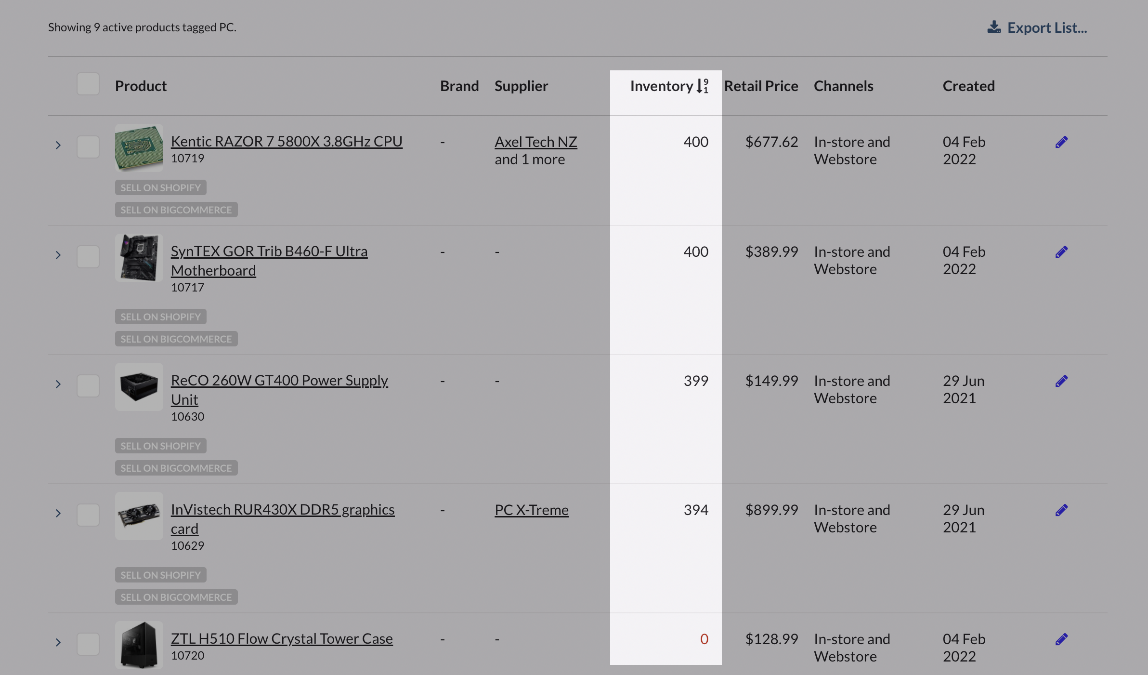Open edit for InVistech graphics card

(1061, 510)
